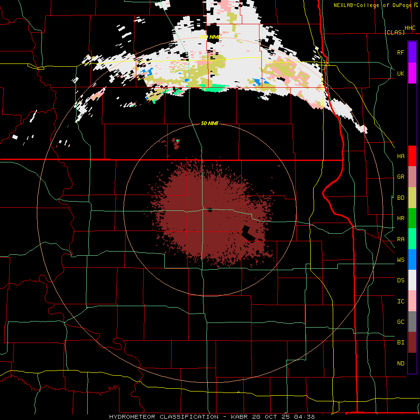Click the BD legend label
The image size is (420, 420).
(x=400, y=198)
